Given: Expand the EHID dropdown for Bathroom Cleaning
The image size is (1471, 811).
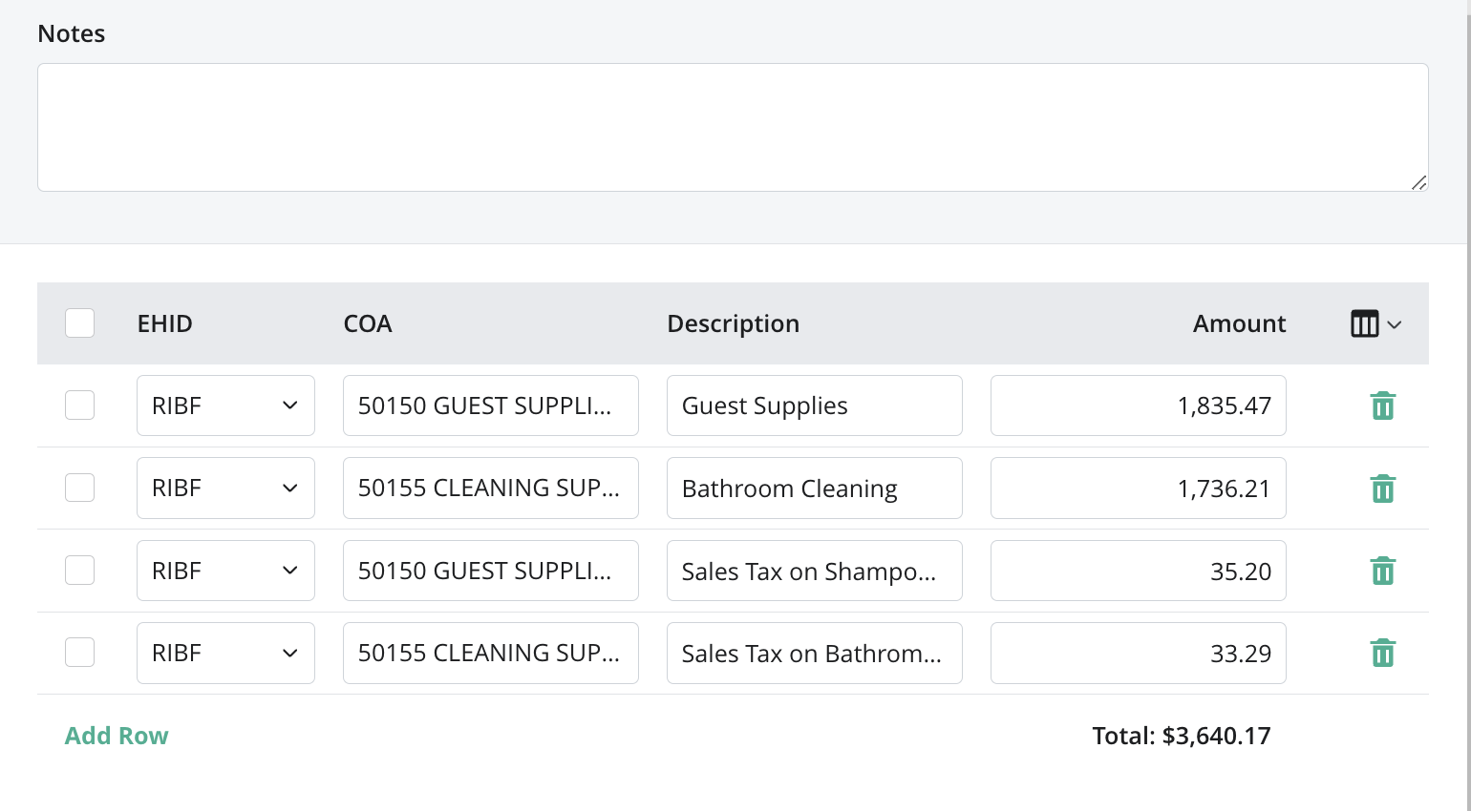Looking at the screenshot, I should coord(225,488).
